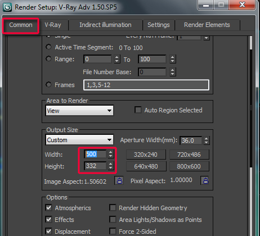
Task: Choose the 720x486 preset button
Action: pyautogui.click(x=189, y=155)
